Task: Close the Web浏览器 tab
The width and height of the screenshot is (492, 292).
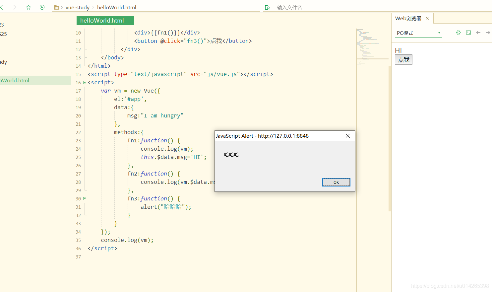Action: click(x=427, y=18)
